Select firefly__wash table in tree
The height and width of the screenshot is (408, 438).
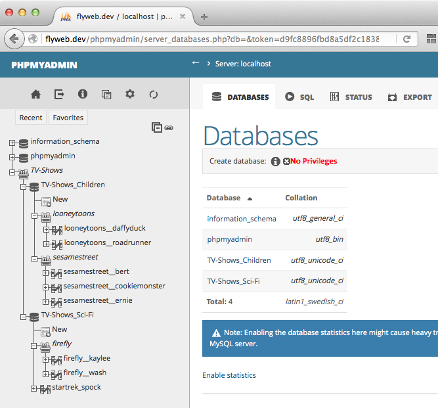[85, 373]
